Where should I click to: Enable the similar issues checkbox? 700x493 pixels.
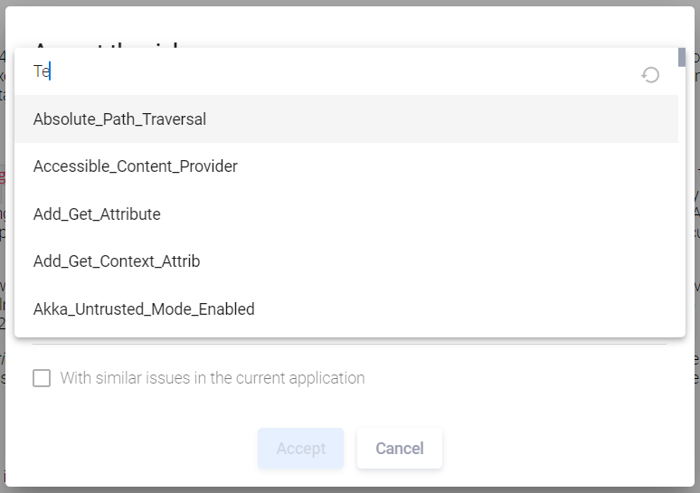click(x=42, y=378)
